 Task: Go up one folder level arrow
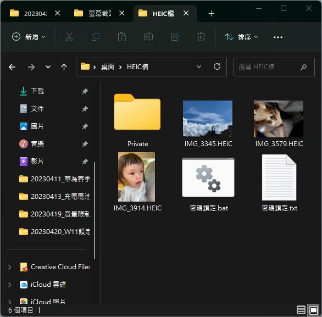tap(64, 67)
